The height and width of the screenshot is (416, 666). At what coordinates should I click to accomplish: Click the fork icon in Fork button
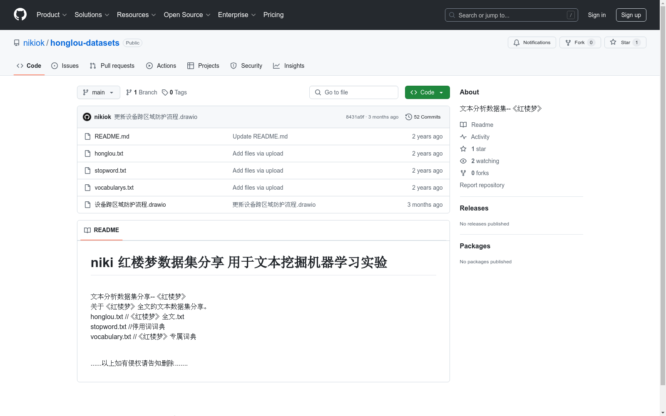tap(568, 42)
